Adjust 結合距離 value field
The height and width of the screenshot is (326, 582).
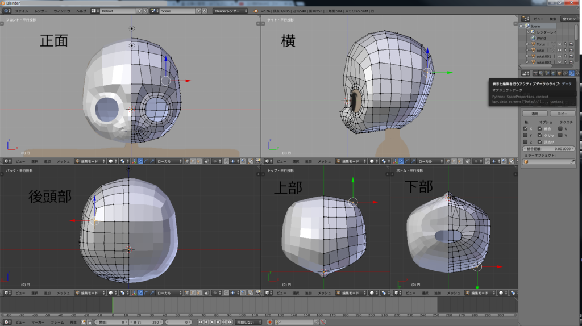[x=549, y=149]
